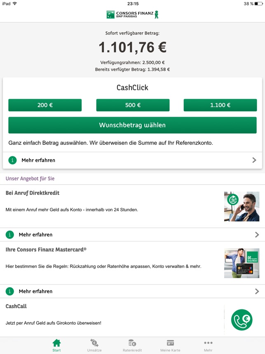Select the 500 € CashClick amount

click(x=133, y=105)
